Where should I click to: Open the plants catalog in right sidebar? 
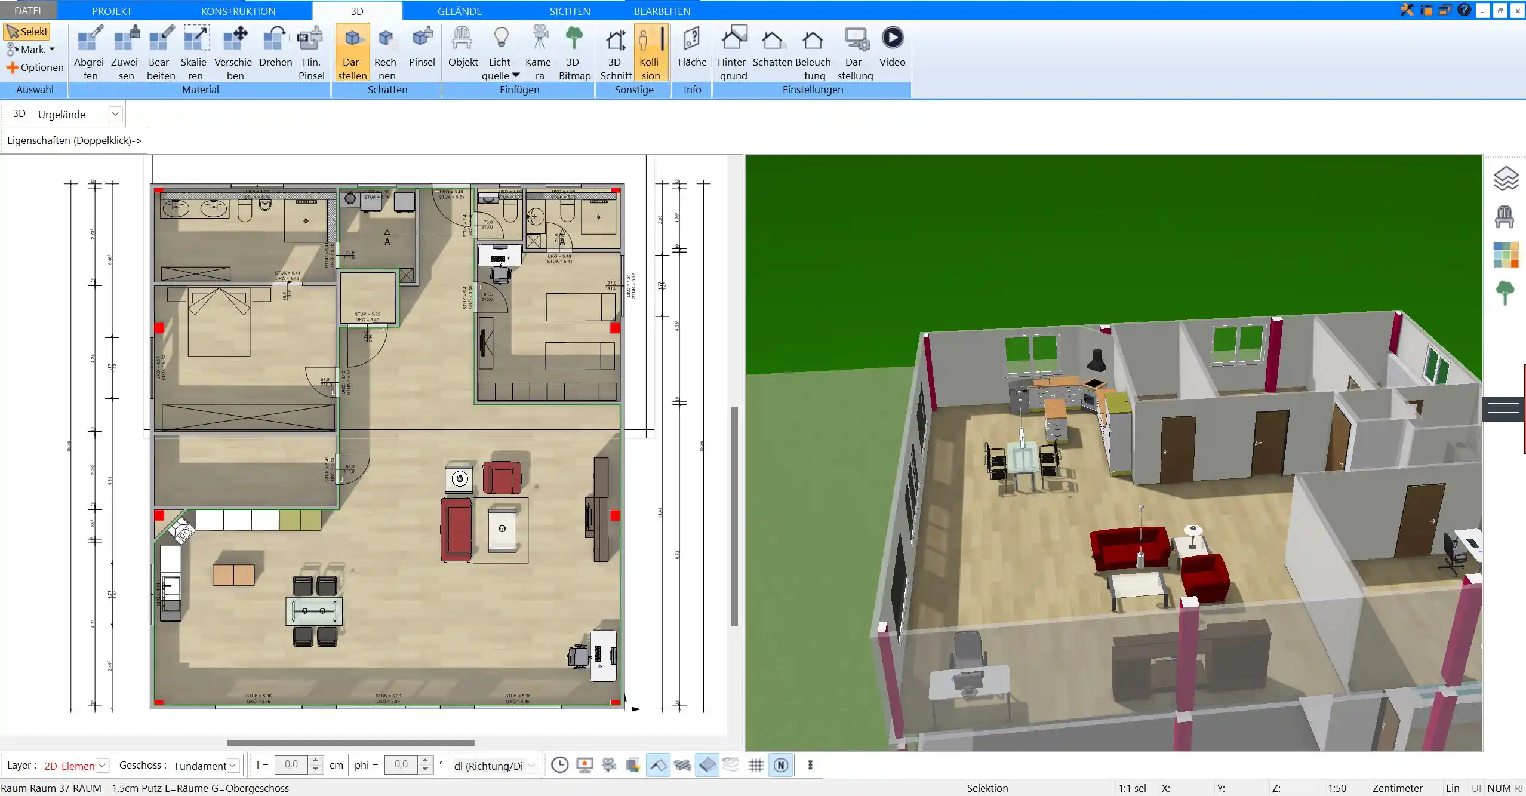point(1505,293)
